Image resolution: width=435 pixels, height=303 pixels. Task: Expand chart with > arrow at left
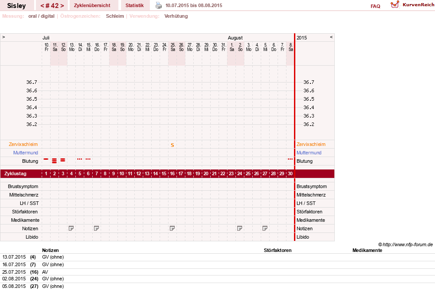(x=4, y=37)
